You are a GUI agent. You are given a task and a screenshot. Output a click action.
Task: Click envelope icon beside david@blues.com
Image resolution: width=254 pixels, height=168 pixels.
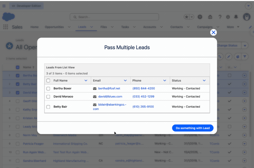[95, 97]
